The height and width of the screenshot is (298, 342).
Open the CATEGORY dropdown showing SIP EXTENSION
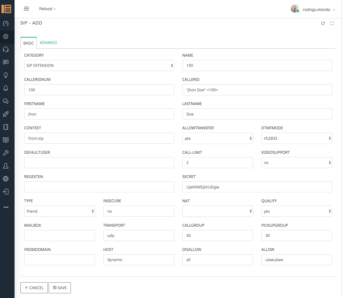point(99,65)
